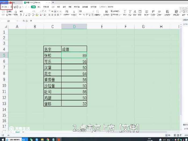Open the font size 11 dropdown
Image resolution: width=188 pixels, height=141 pixels.
tap(37, 11)
